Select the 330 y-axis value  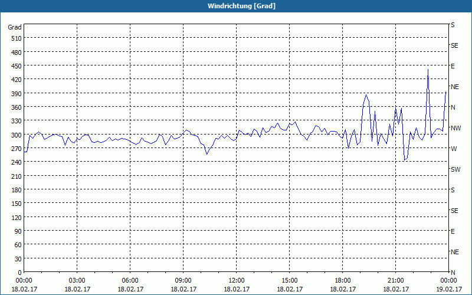(17, 122)
